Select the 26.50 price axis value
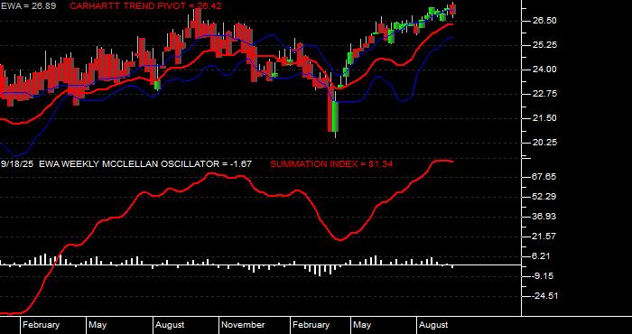Viewport: 632px width, 334px height. [x=545, y=21]
